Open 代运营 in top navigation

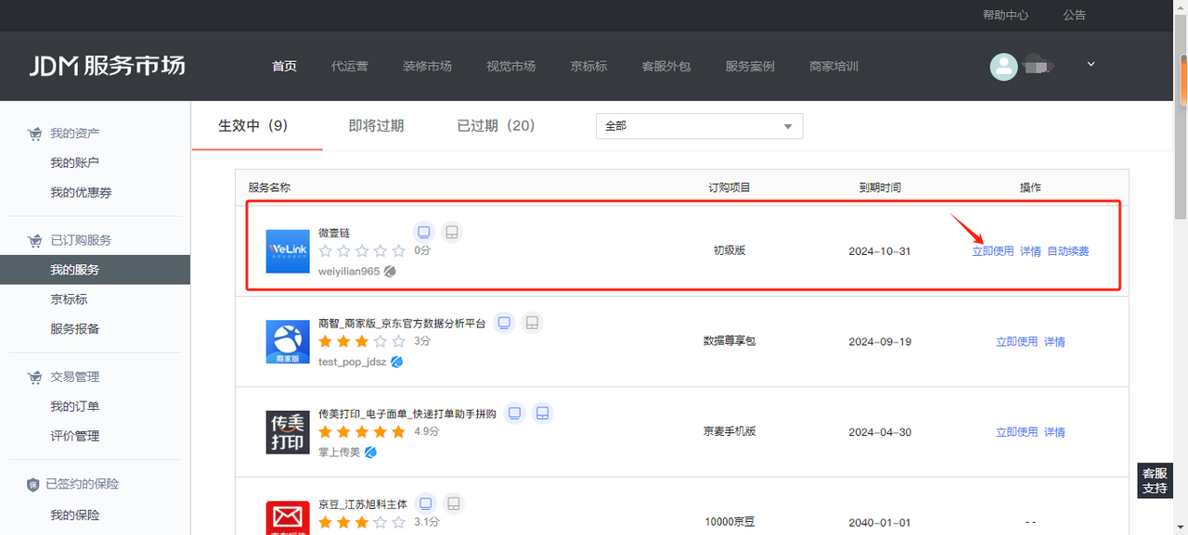350,67
